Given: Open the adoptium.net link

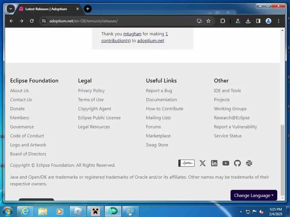Looking at the screenshot, I should pyautogui.click(x=151, y=41).
